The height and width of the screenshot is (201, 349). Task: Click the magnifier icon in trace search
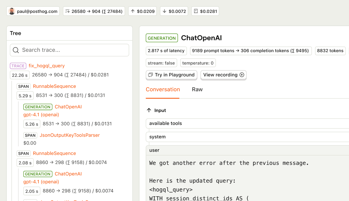[16, 50]
